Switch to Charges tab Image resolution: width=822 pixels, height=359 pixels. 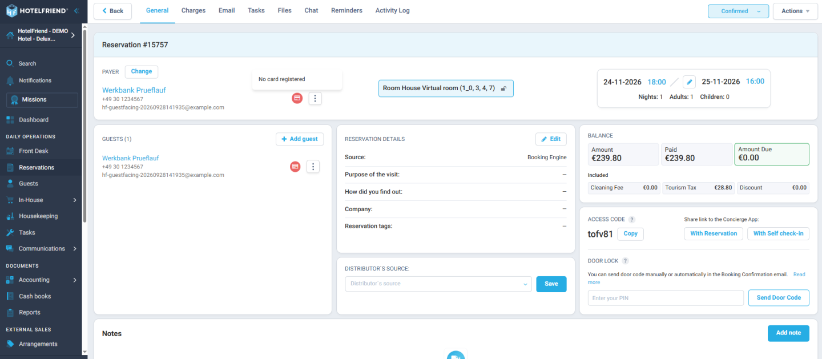pos(194,10)
